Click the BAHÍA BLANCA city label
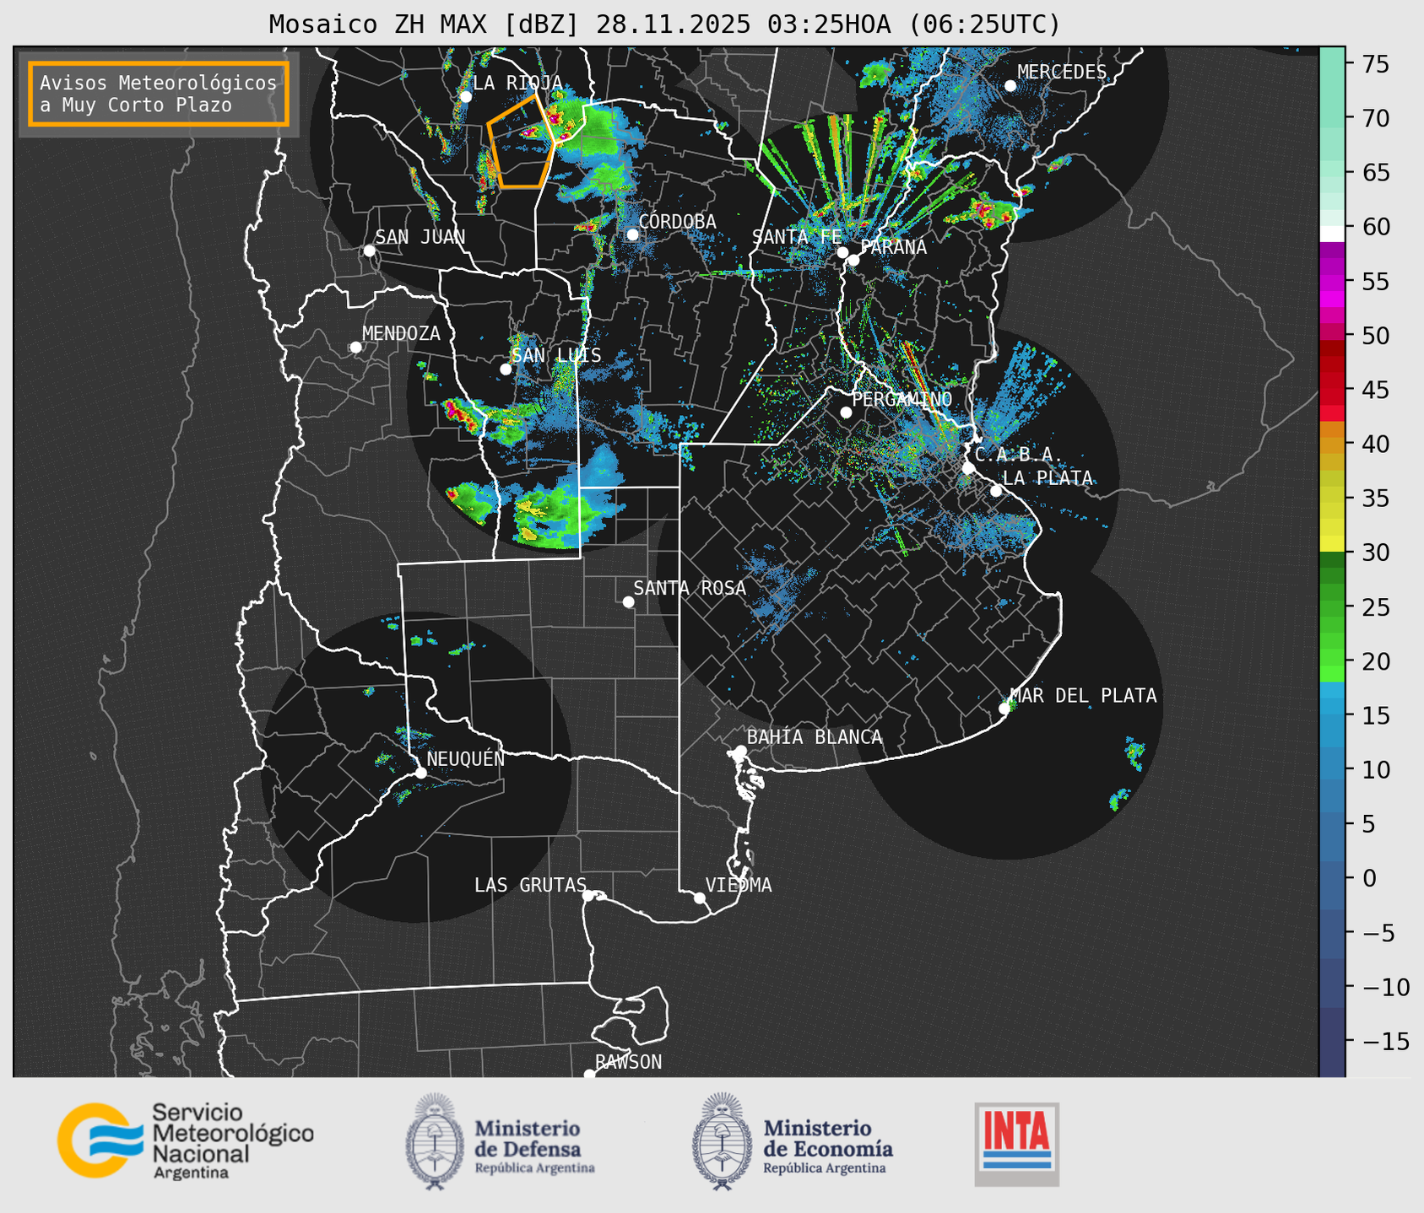 [815, 737]
